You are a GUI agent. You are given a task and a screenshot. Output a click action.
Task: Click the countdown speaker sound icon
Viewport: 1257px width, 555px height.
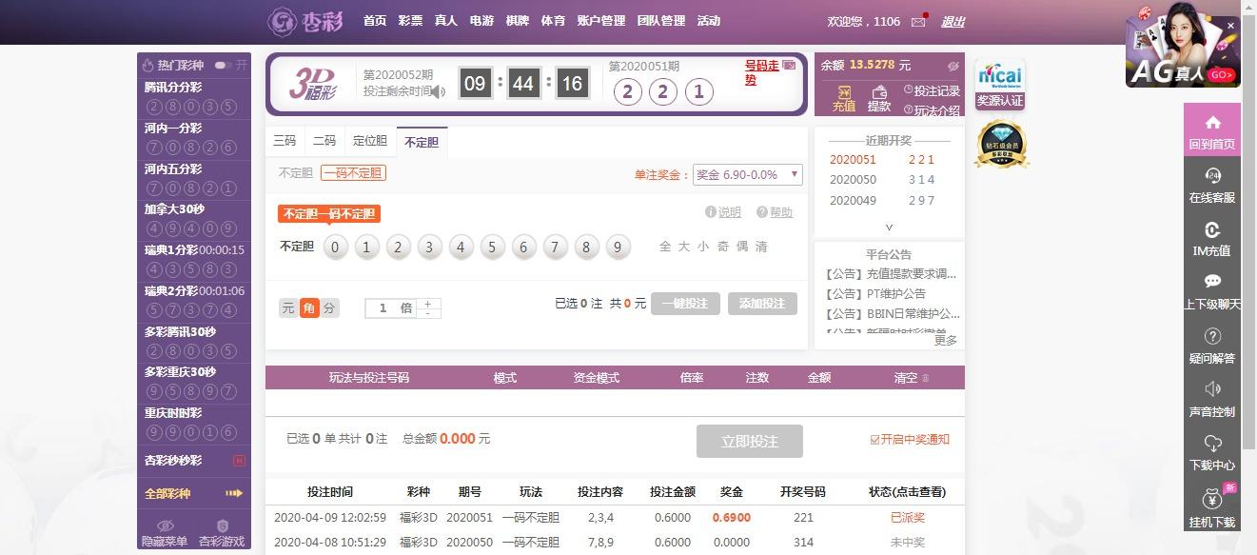coord(439,91)
